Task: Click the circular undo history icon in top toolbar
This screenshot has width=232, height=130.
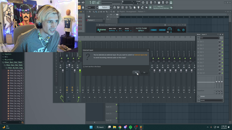Action: click(x=143, y=3)
